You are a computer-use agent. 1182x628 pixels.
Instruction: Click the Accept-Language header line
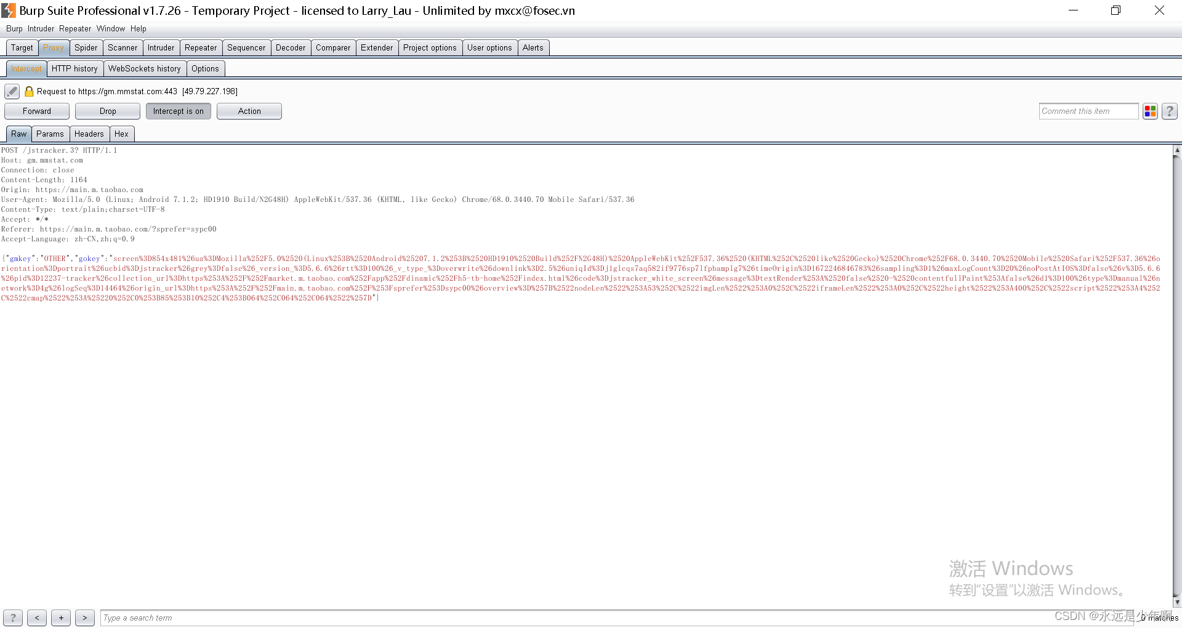pyautogui.click(x=68, y=239)
